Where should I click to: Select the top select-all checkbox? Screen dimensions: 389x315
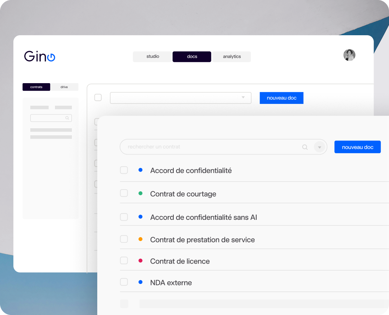tap(98, 98)
